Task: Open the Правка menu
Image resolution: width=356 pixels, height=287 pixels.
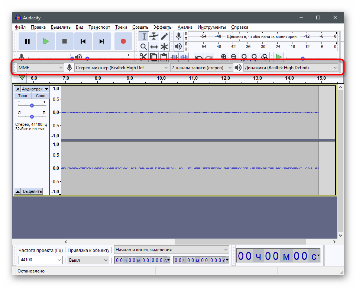Action: coord(38,27)
